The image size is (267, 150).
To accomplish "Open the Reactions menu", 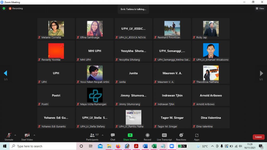I will [x=181, y=137].
